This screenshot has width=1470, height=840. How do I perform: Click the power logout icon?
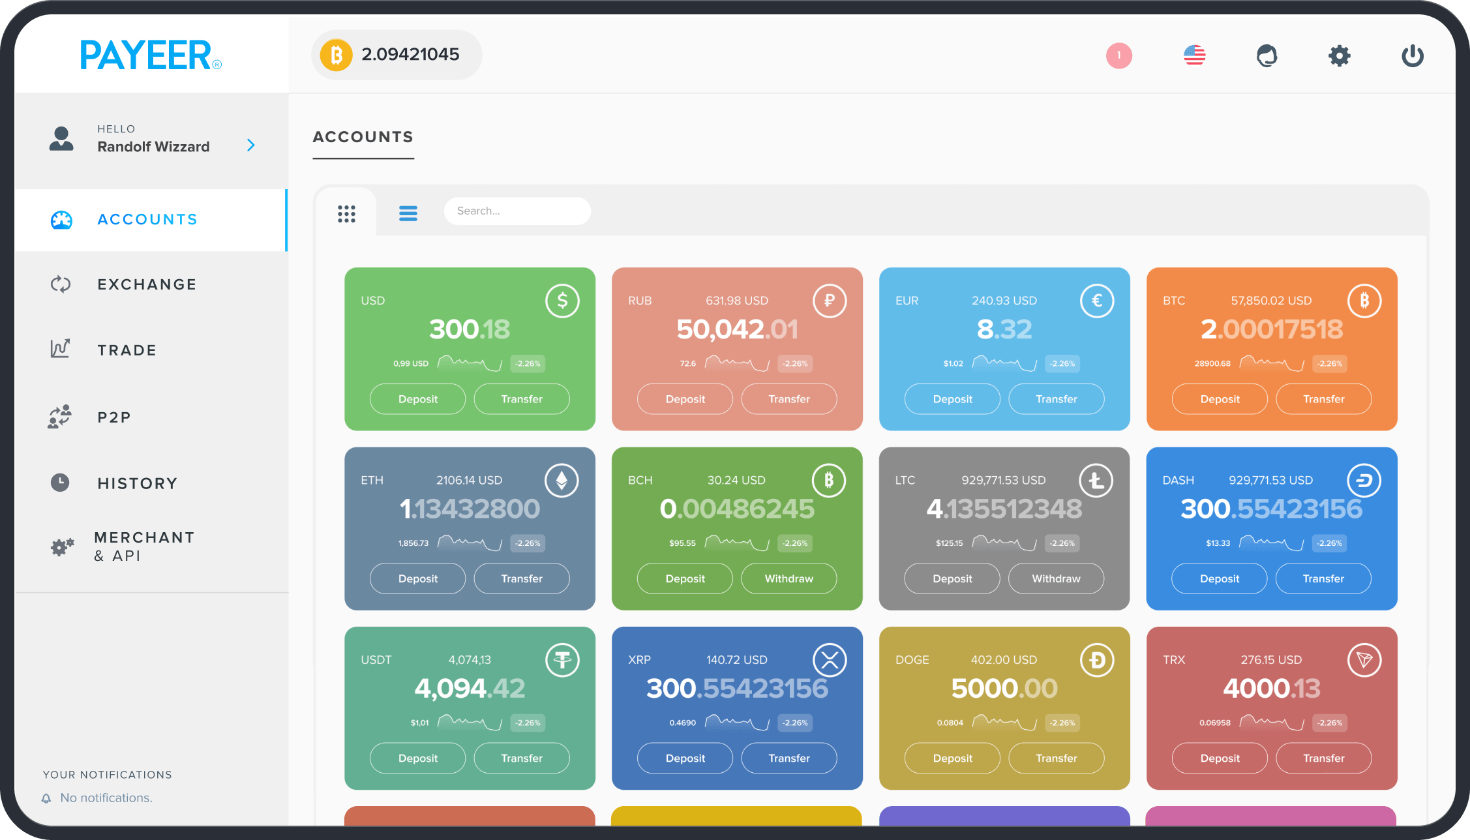[1412, 55]
